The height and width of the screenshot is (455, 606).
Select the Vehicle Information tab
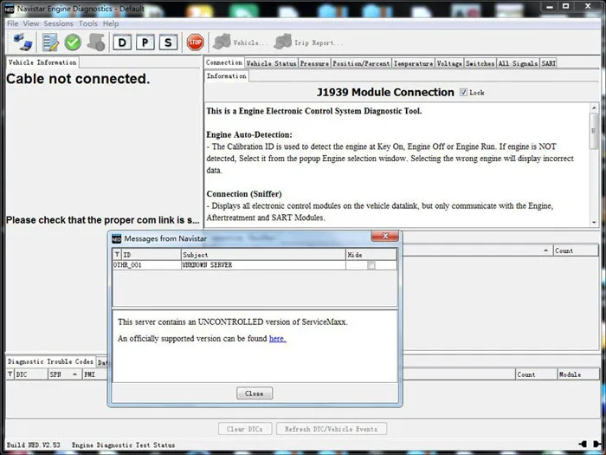[x=42, y=62]
